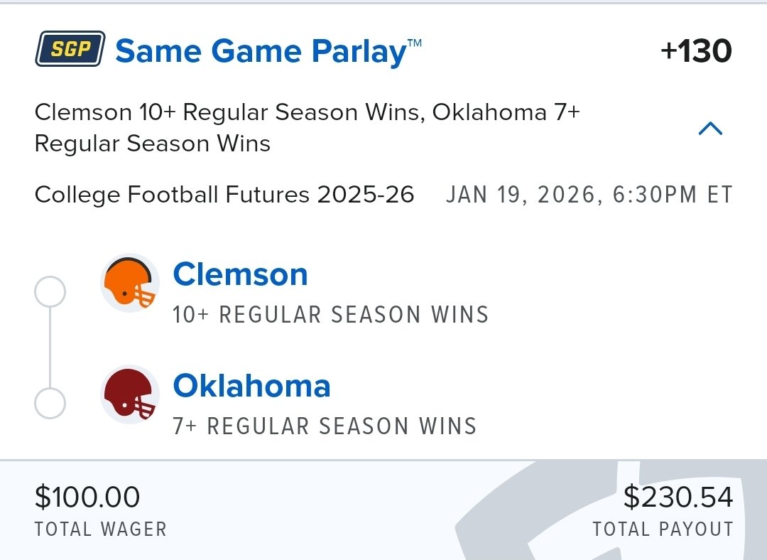This screenshot has width=767, height=560.
Task: Click the $100.00 total wager amount
Action: click(x=87, y=496)
